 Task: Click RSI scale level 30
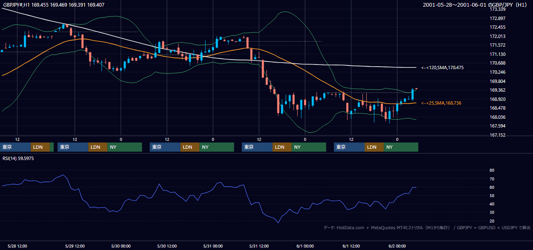pos(492,212)
